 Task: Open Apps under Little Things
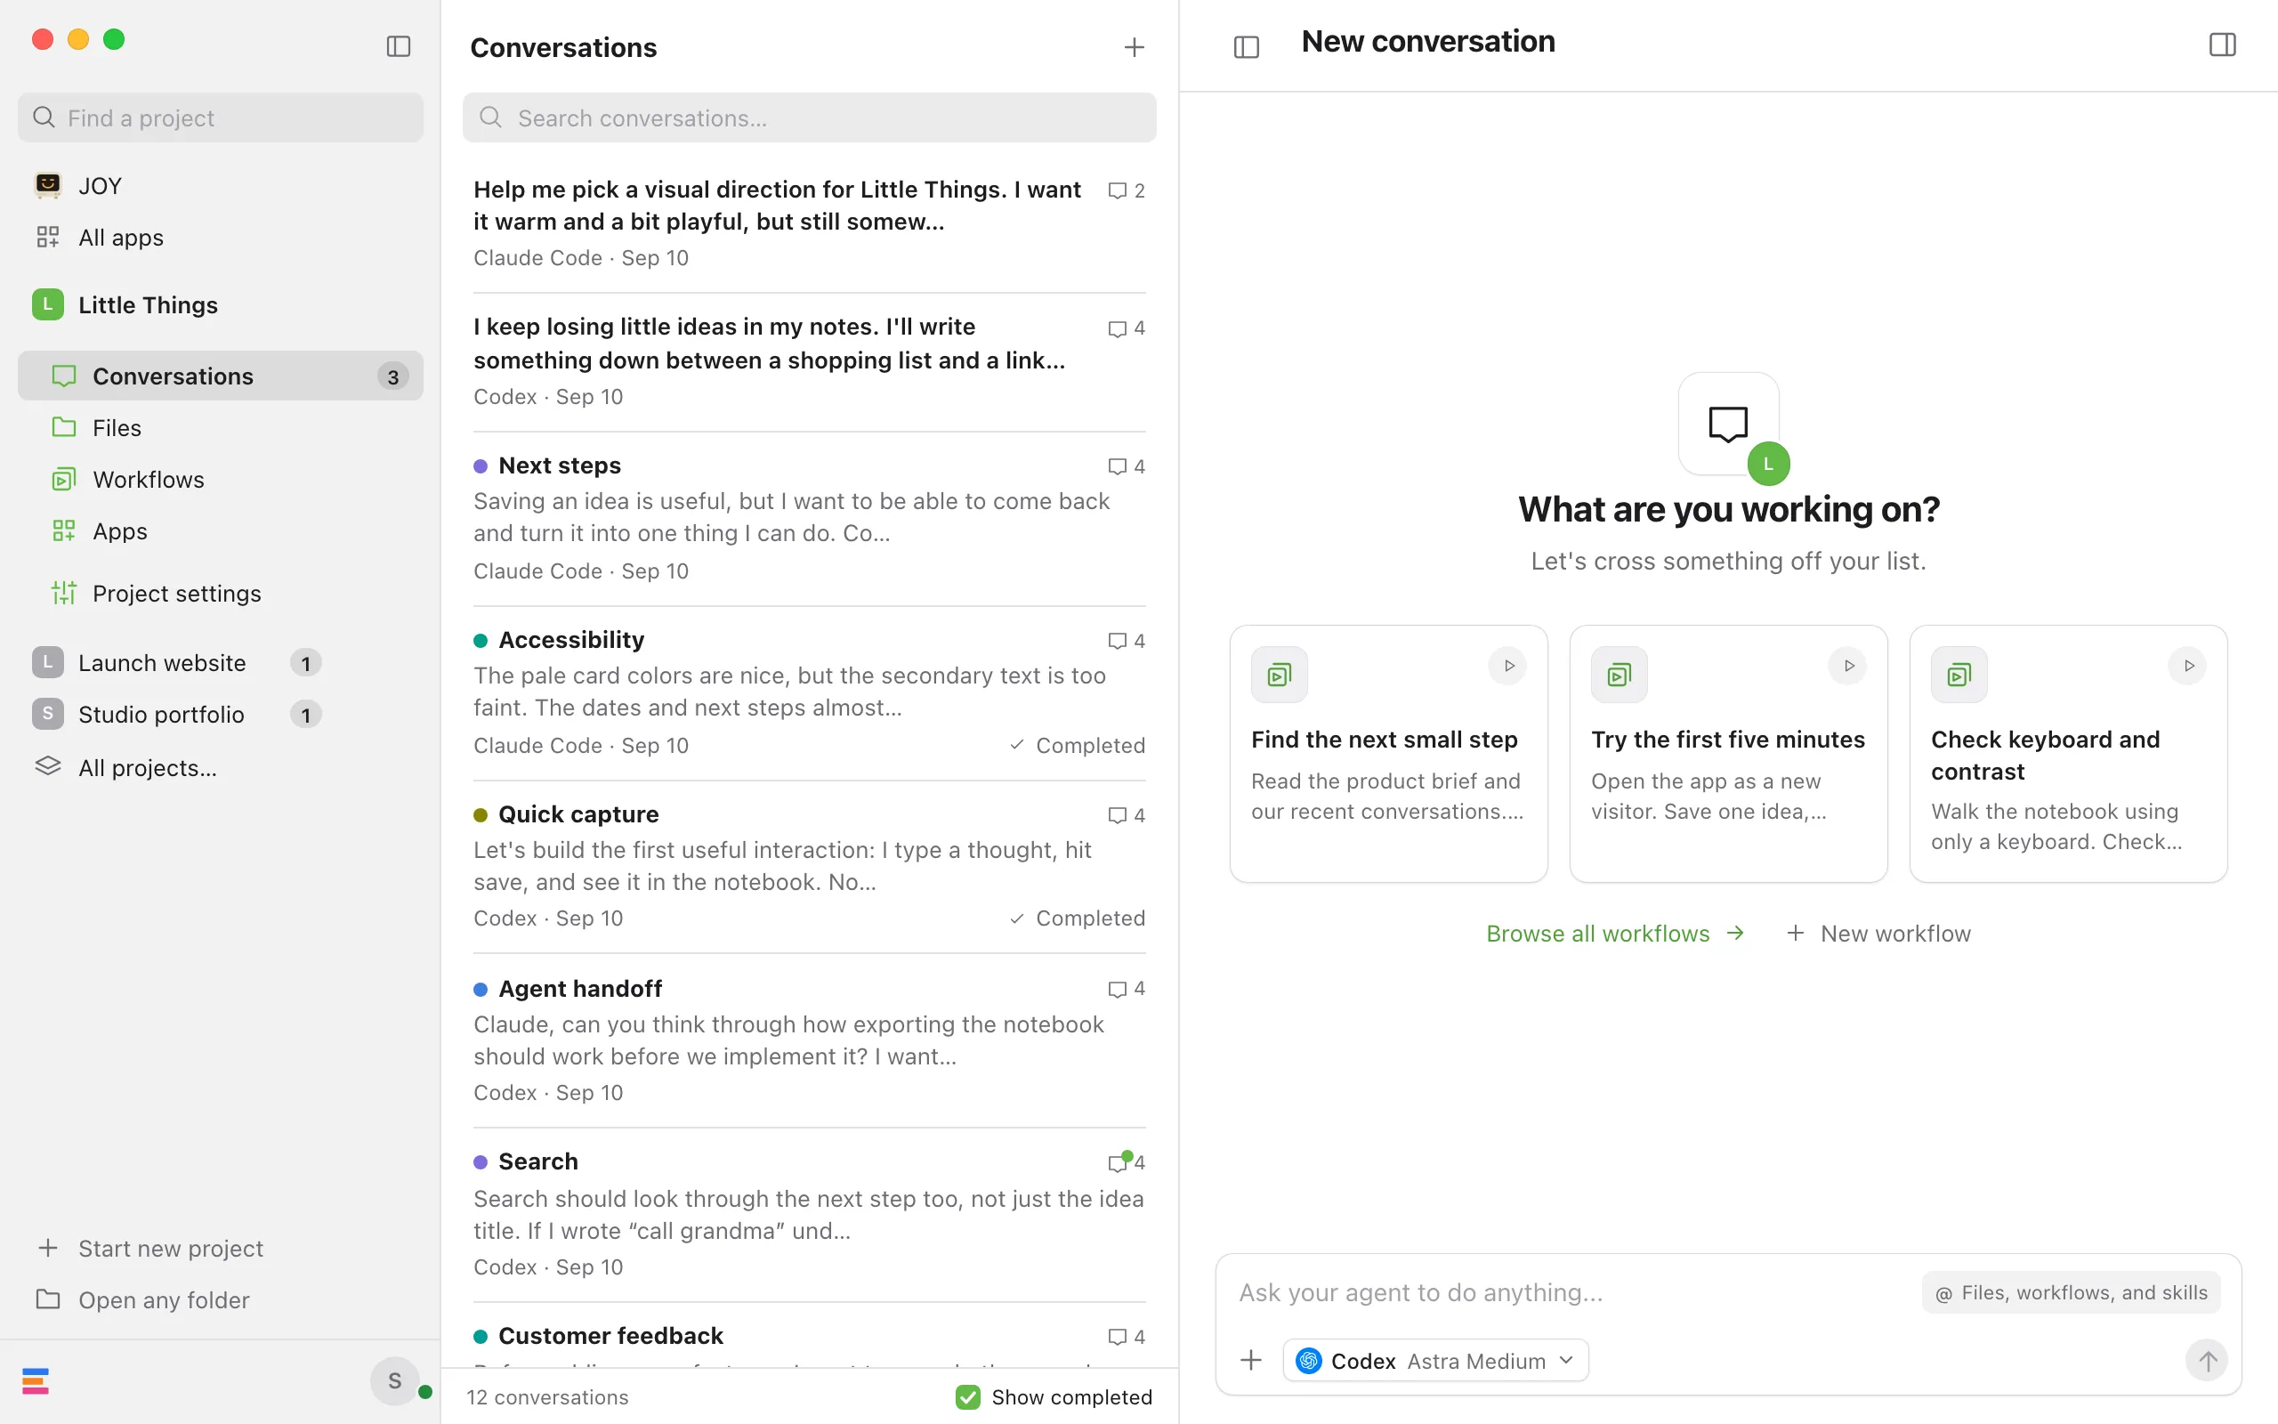(x=221, y=531)
